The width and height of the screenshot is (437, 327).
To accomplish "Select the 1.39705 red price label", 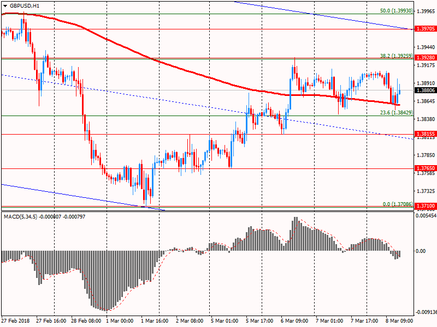I will pyautogui.click(x=426, y=29).
